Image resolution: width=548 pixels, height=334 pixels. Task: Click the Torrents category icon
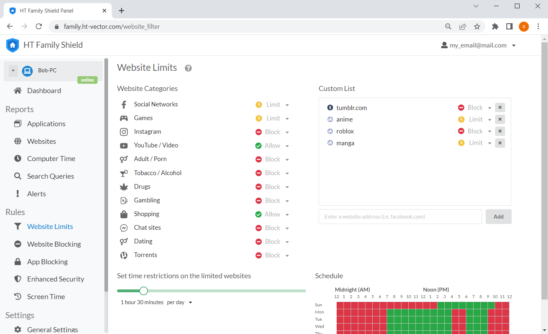[x=124, y=255]
